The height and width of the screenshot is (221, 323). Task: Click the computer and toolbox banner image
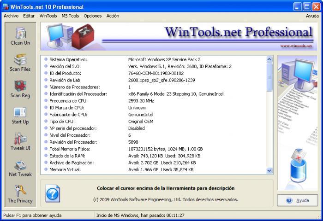pyautogui.click(x=71, y=36)
